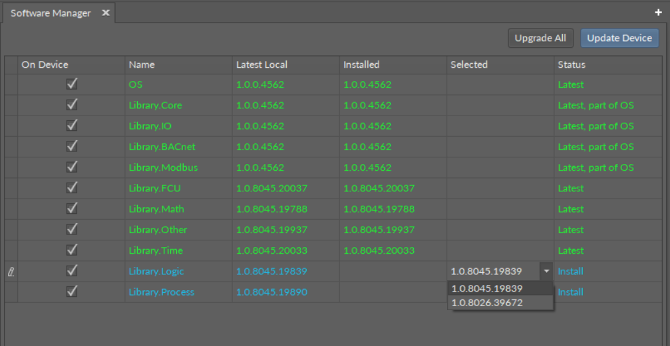Choose version 1.0.8045.19839 in dropdown list
The width and height of the screenshot is (670, 346).
tap(487, 289)
